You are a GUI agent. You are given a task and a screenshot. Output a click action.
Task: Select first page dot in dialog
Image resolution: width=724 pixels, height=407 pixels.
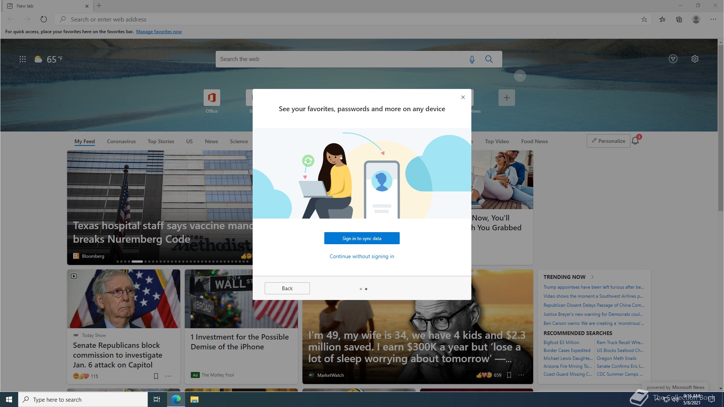(x=361, y=289)
